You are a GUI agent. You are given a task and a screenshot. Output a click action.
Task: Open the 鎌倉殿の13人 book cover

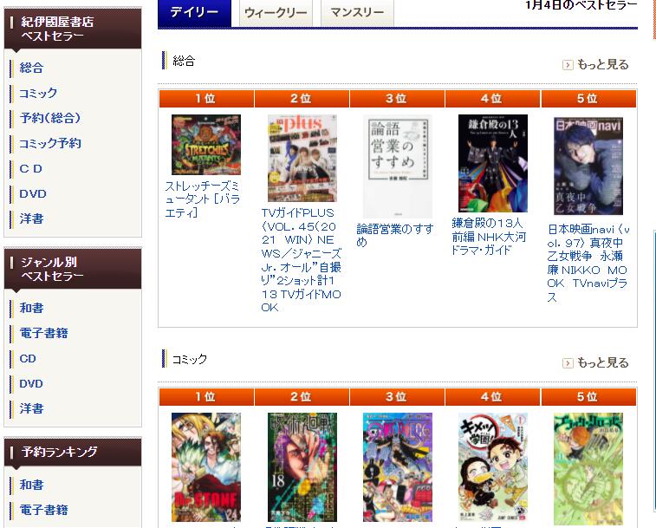click(493, 163)
